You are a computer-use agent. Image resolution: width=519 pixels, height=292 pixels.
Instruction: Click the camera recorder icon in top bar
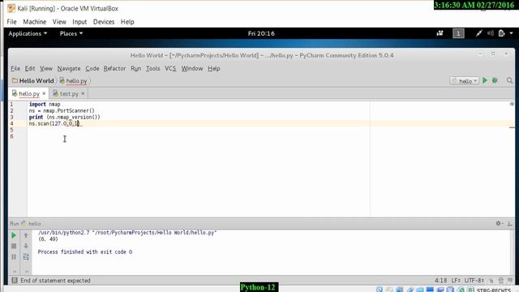tap(440, 33)
